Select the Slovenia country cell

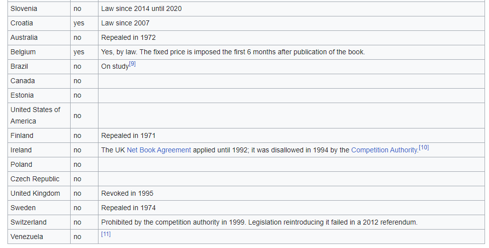tap(39, 9)
